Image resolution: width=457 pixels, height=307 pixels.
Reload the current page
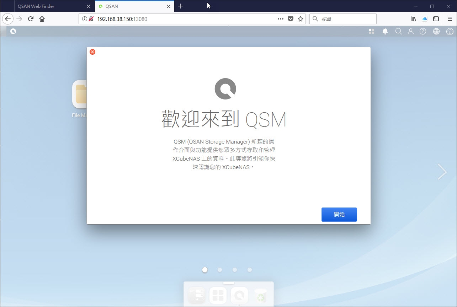coord(31,19)
